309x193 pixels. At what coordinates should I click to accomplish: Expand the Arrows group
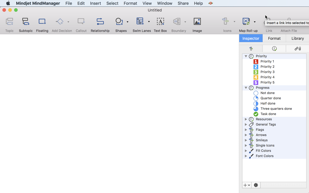[246, 135]
